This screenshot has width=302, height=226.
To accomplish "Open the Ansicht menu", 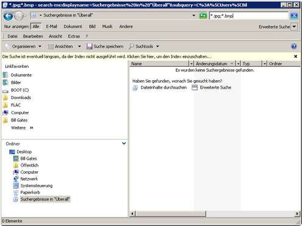I will (x=55, y=36).
